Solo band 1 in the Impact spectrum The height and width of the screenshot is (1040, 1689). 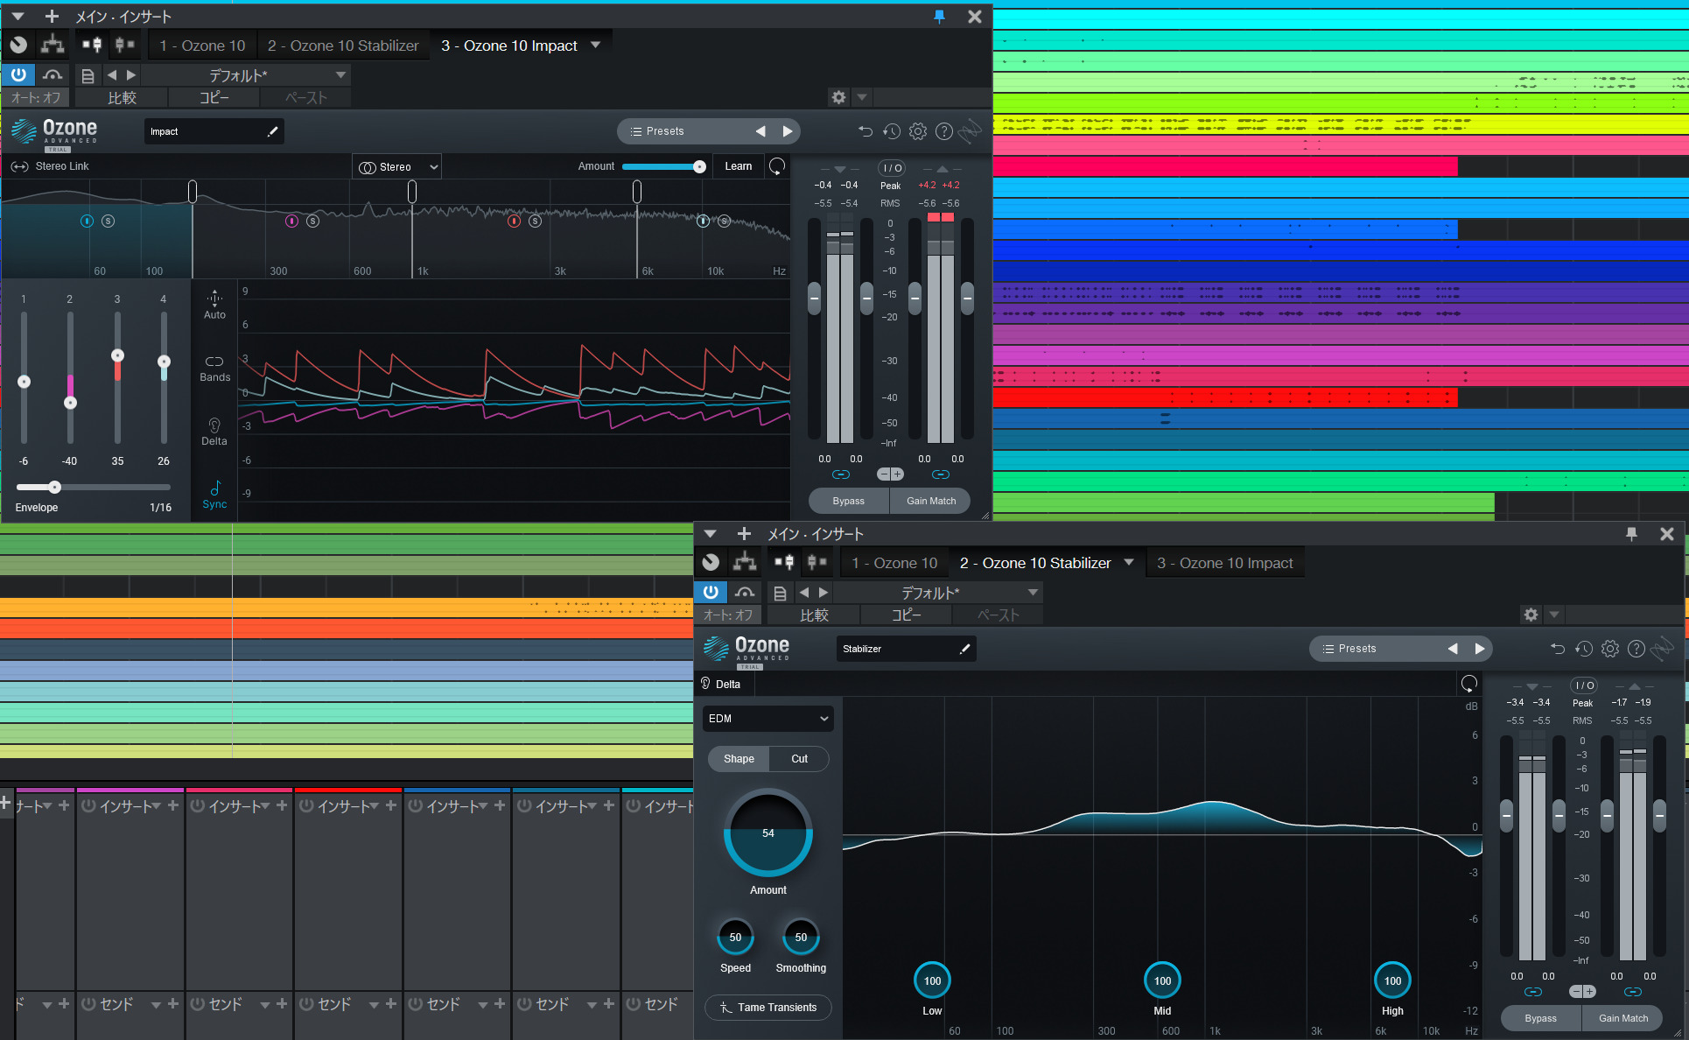point(108,221)
